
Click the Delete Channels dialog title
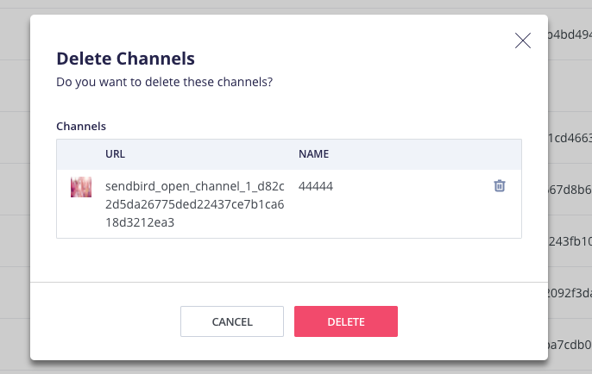[x=125, y=59]
